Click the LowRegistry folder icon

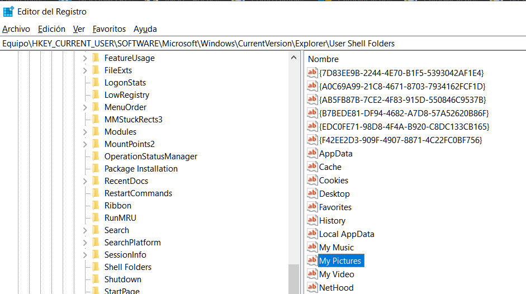pos(96,94)
